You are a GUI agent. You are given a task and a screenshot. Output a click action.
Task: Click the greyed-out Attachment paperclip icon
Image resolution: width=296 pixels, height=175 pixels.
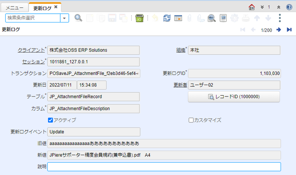point(190,18)
